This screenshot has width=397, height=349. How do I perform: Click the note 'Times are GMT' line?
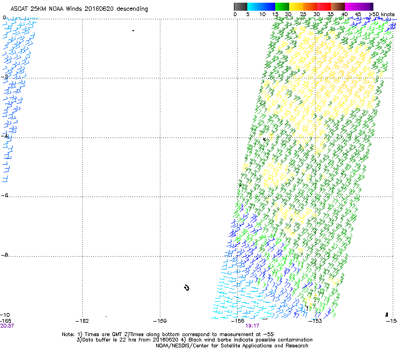coord(167,335)
